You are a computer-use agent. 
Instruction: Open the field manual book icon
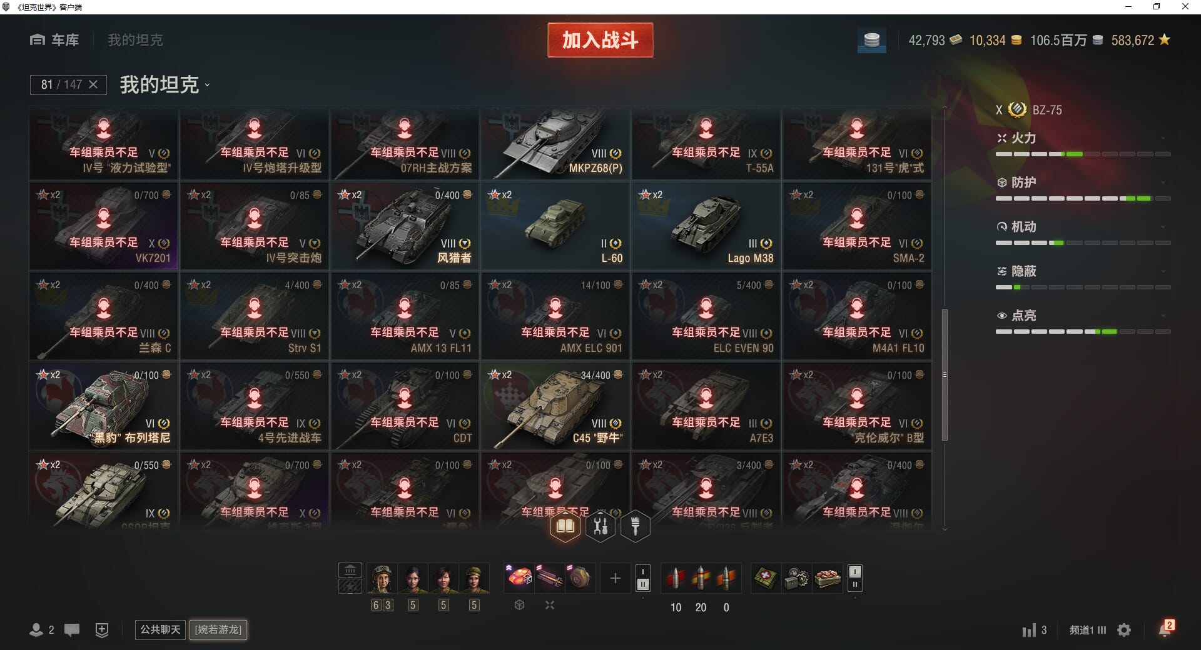click(565, 526)
